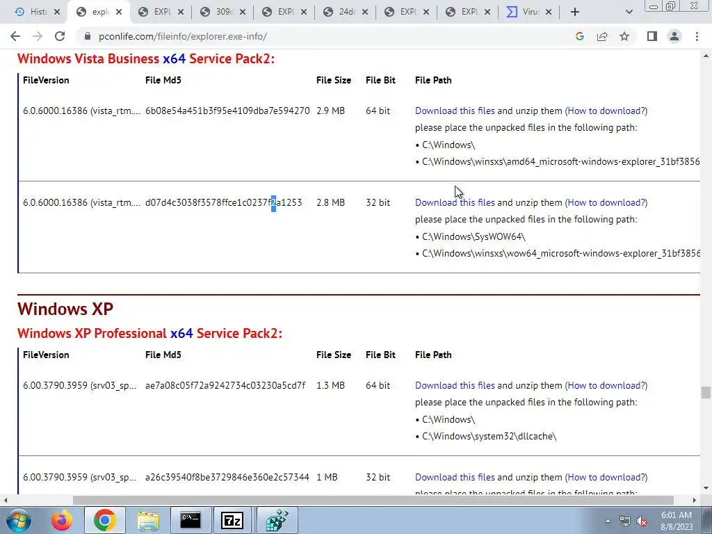Show hidden system tray icons arrow
The width and height of the screenshot is (712, 534).
[x=608, y=521]
